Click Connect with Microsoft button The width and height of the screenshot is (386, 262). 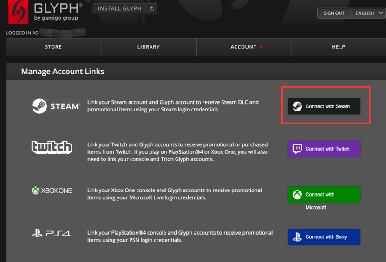coord(324,195)
